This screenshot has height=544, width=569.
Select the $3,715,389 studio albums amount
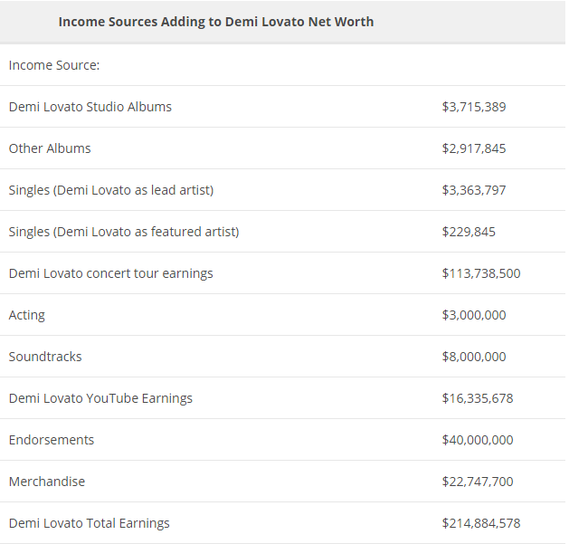(474, 107)
